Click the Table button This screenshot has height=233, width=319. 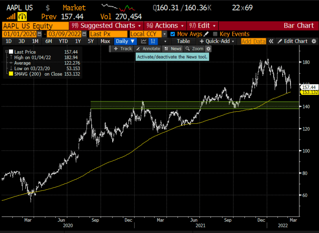tap(183, 41)
